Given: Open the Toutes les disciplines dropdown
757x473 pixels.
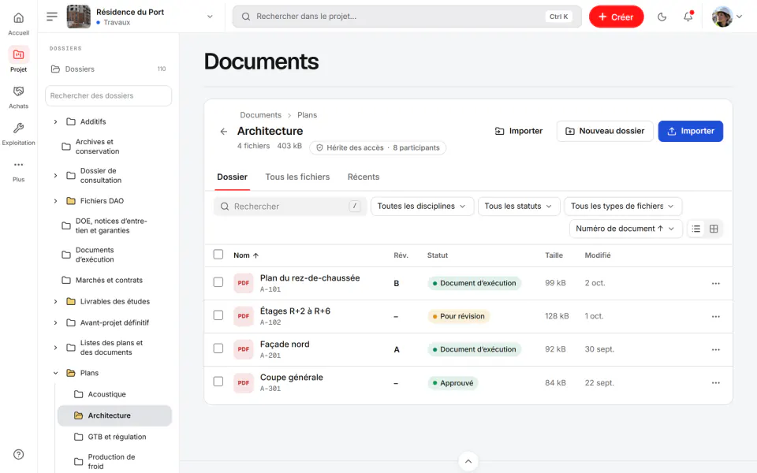Looking at the screenshot, I should [422, 206].
